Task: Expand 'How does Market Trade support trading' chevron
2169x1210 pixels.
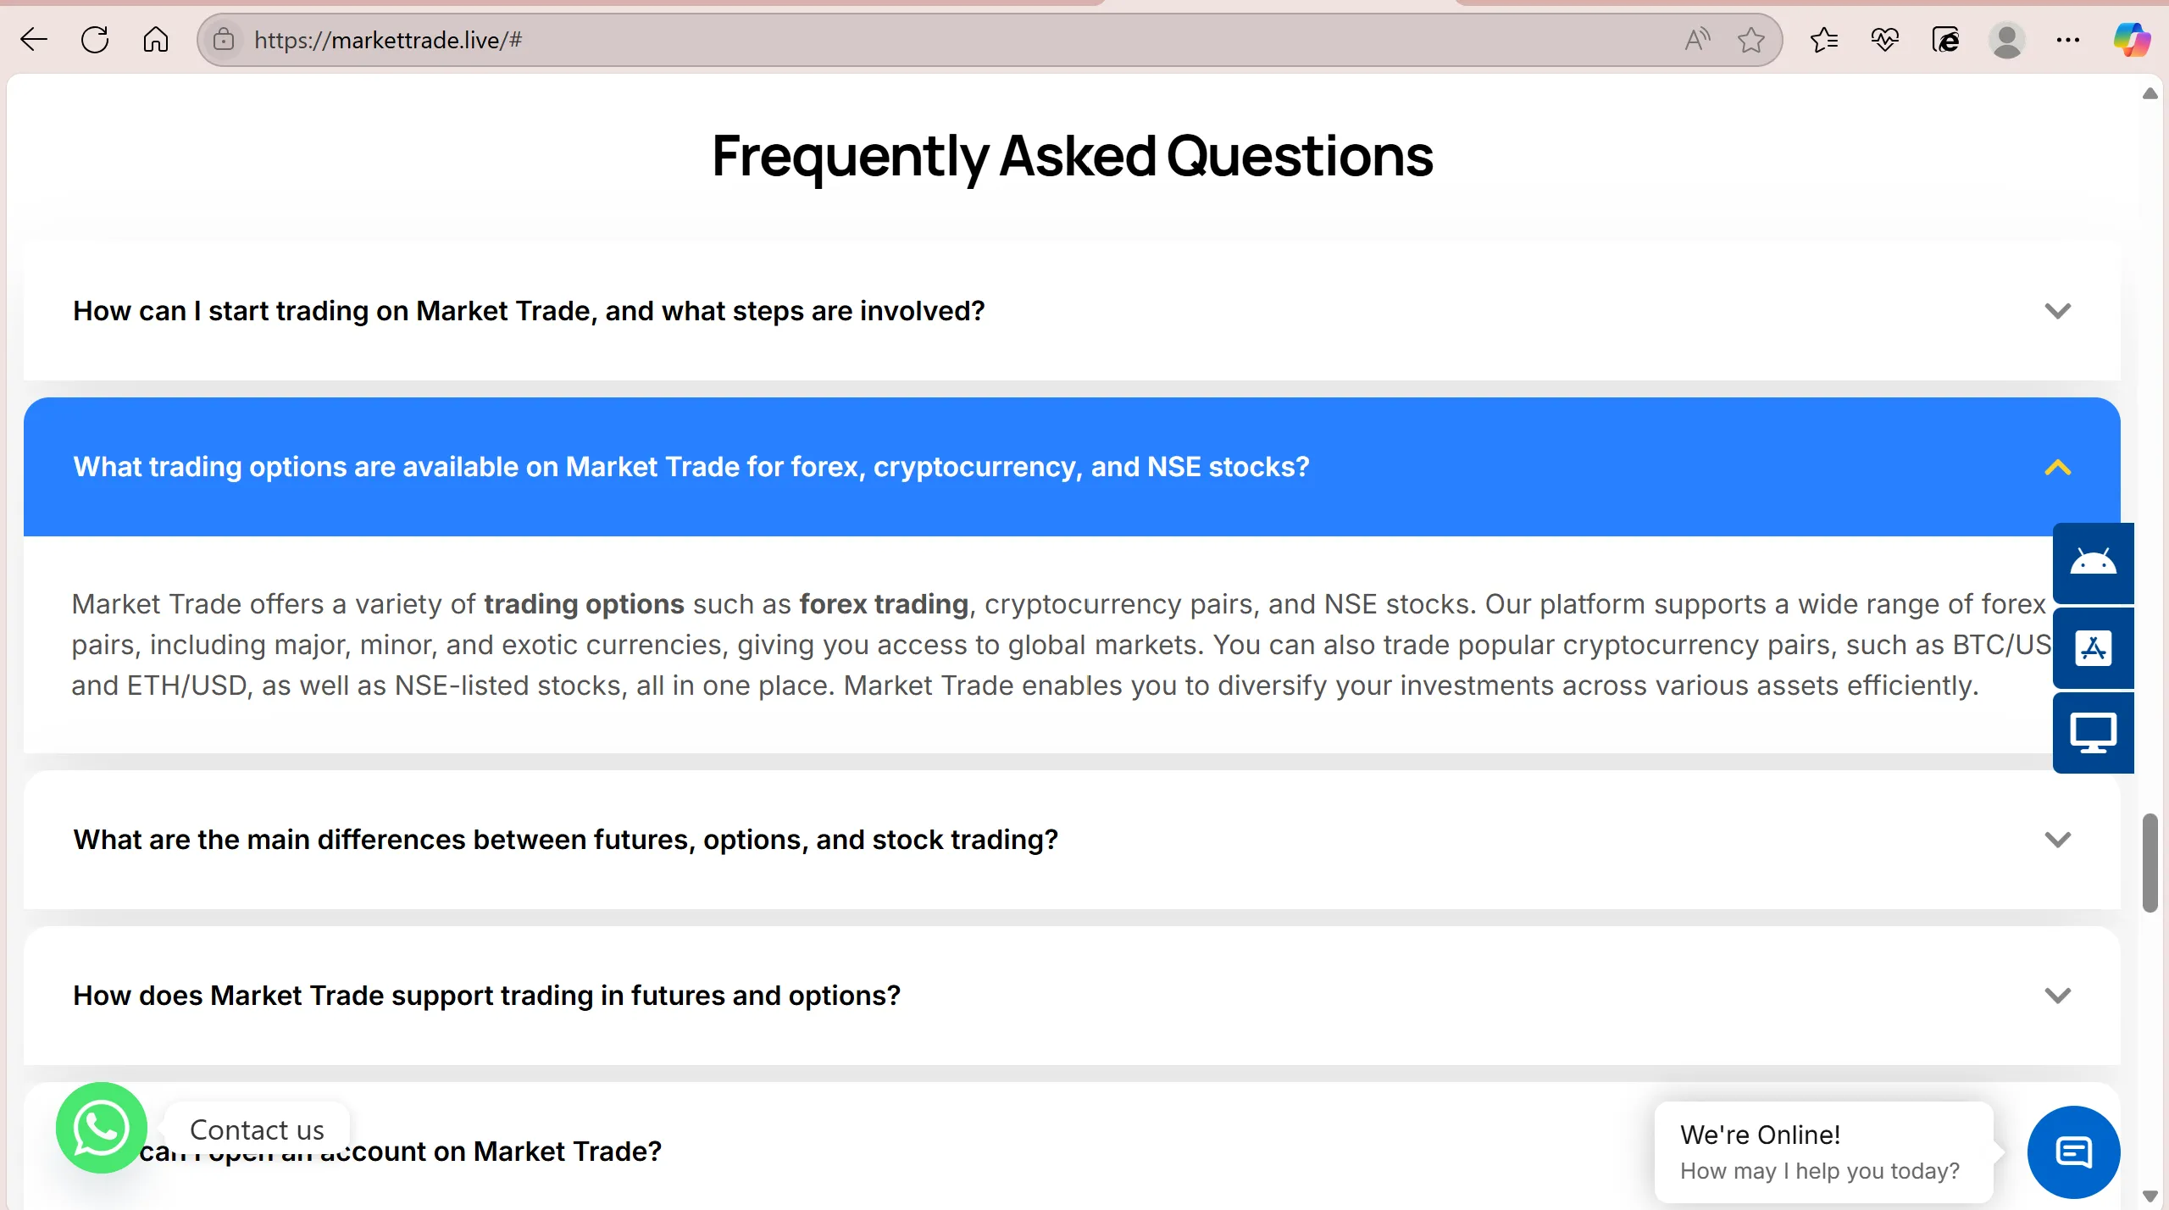Action: click(2057, 996)
